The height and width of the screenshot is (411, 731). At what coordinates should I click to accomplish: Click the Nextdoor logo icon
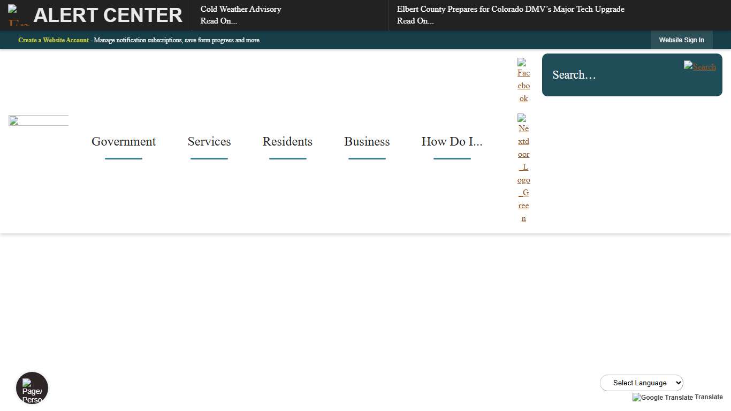tap(523, 167)
